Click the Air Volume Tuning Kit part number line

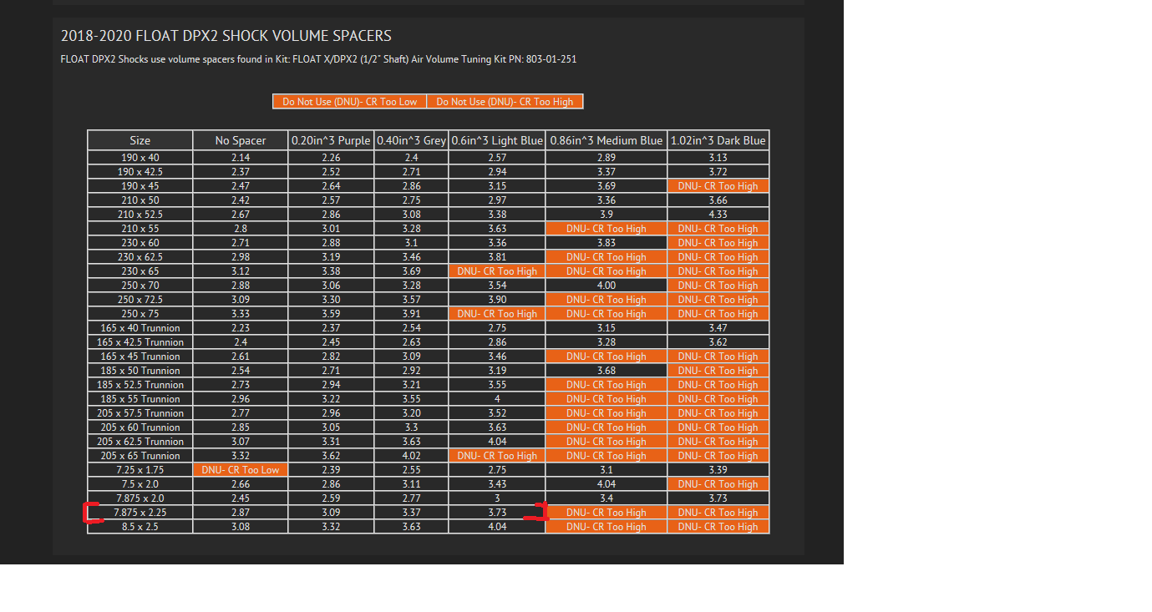(x=318, y=59)
